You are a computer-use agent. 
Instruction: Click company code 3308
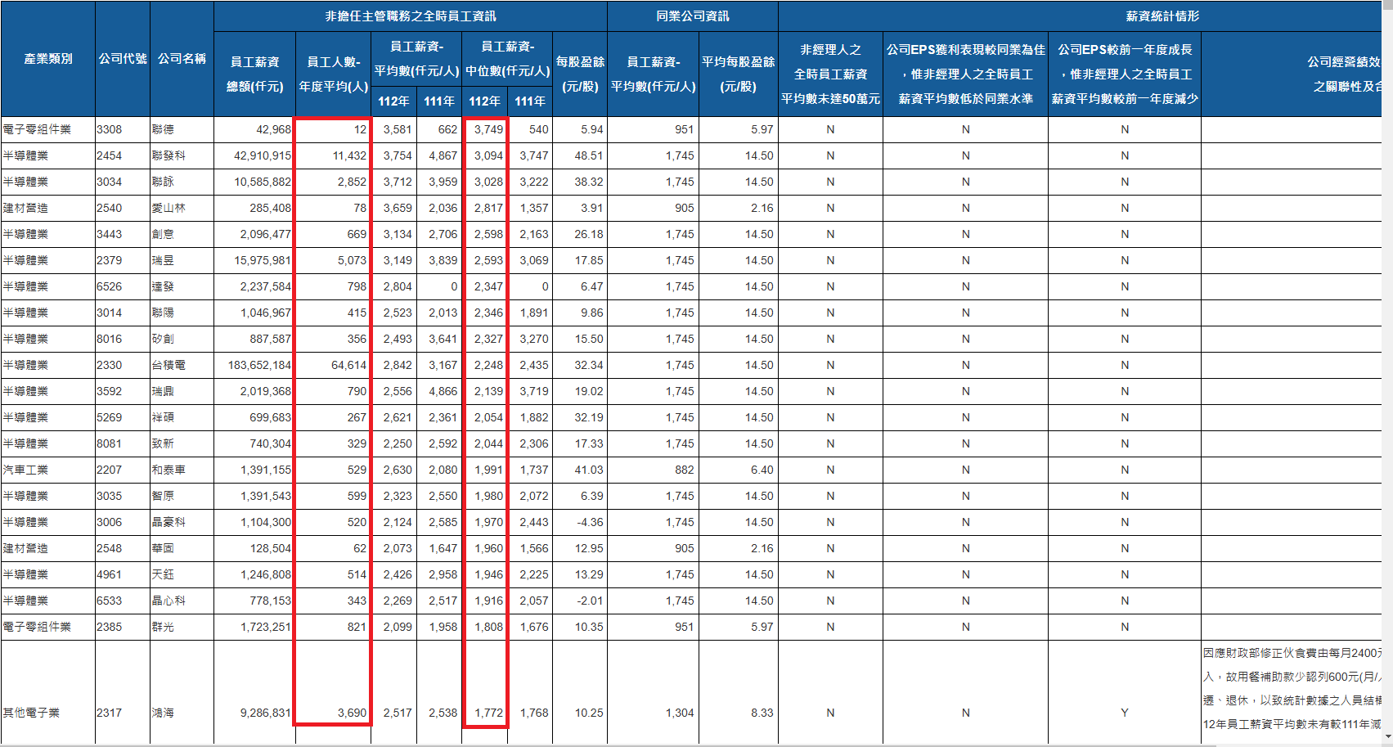110,129
